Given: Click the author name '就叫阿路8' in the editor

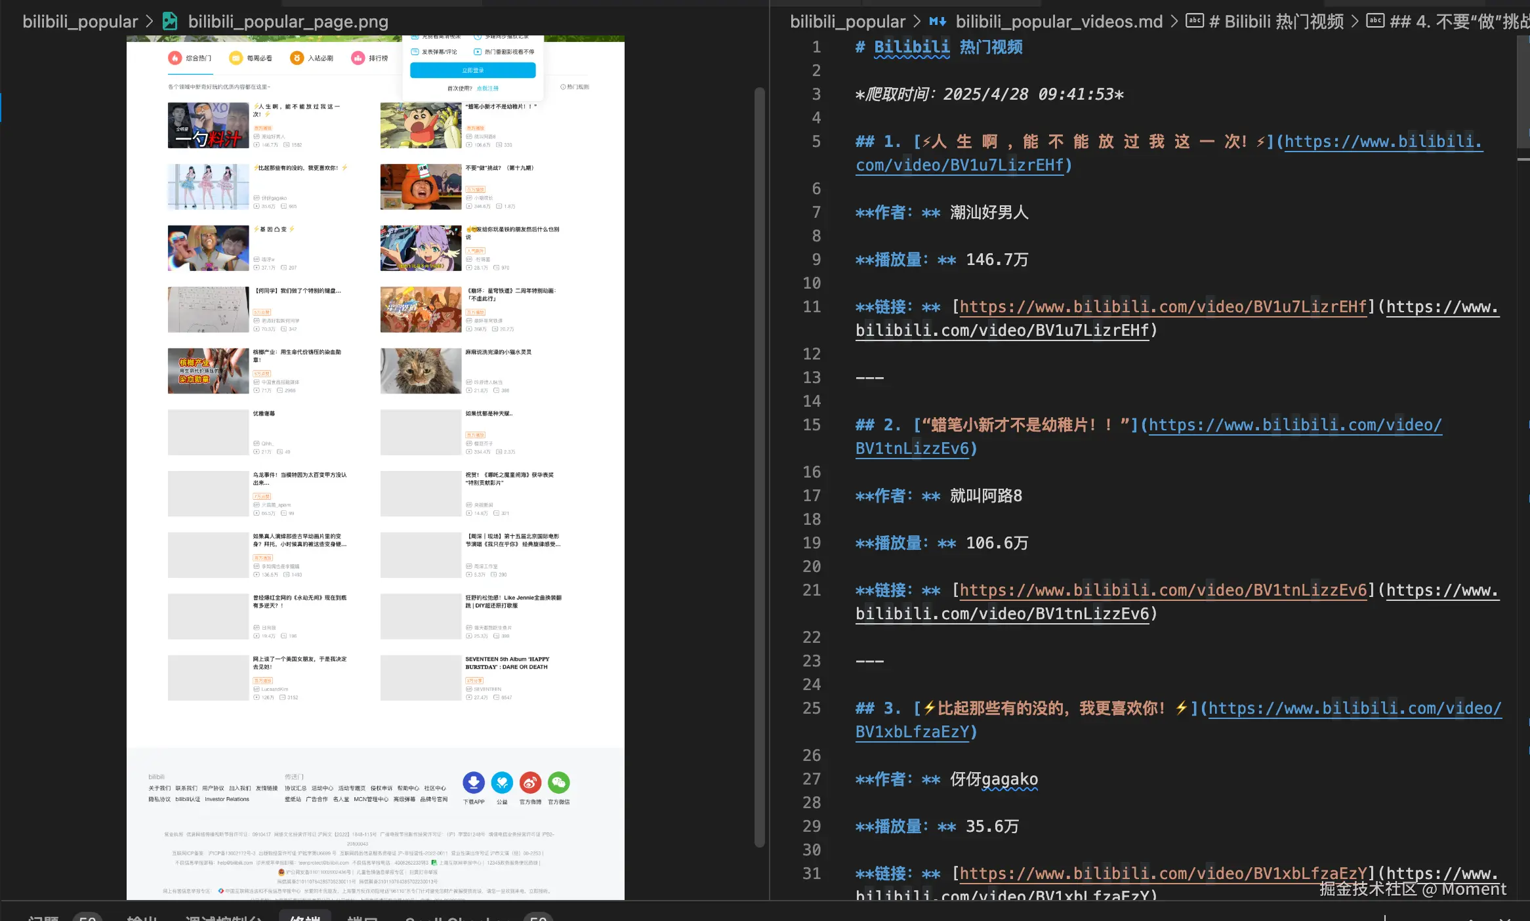Looking at the screenshot, I should (986, 496).
